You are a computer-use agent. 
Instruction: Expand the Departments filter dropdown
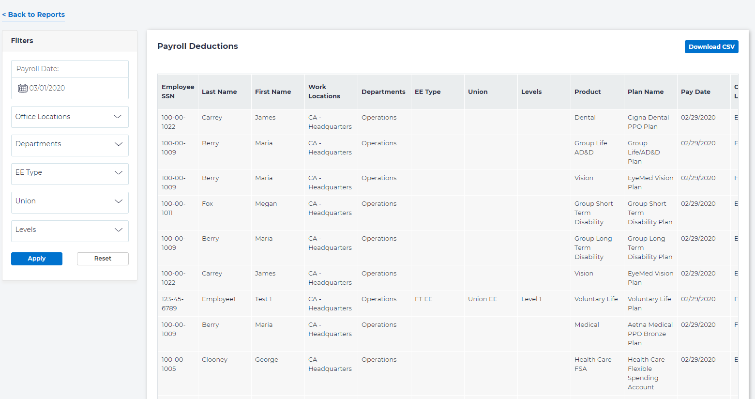70,144
